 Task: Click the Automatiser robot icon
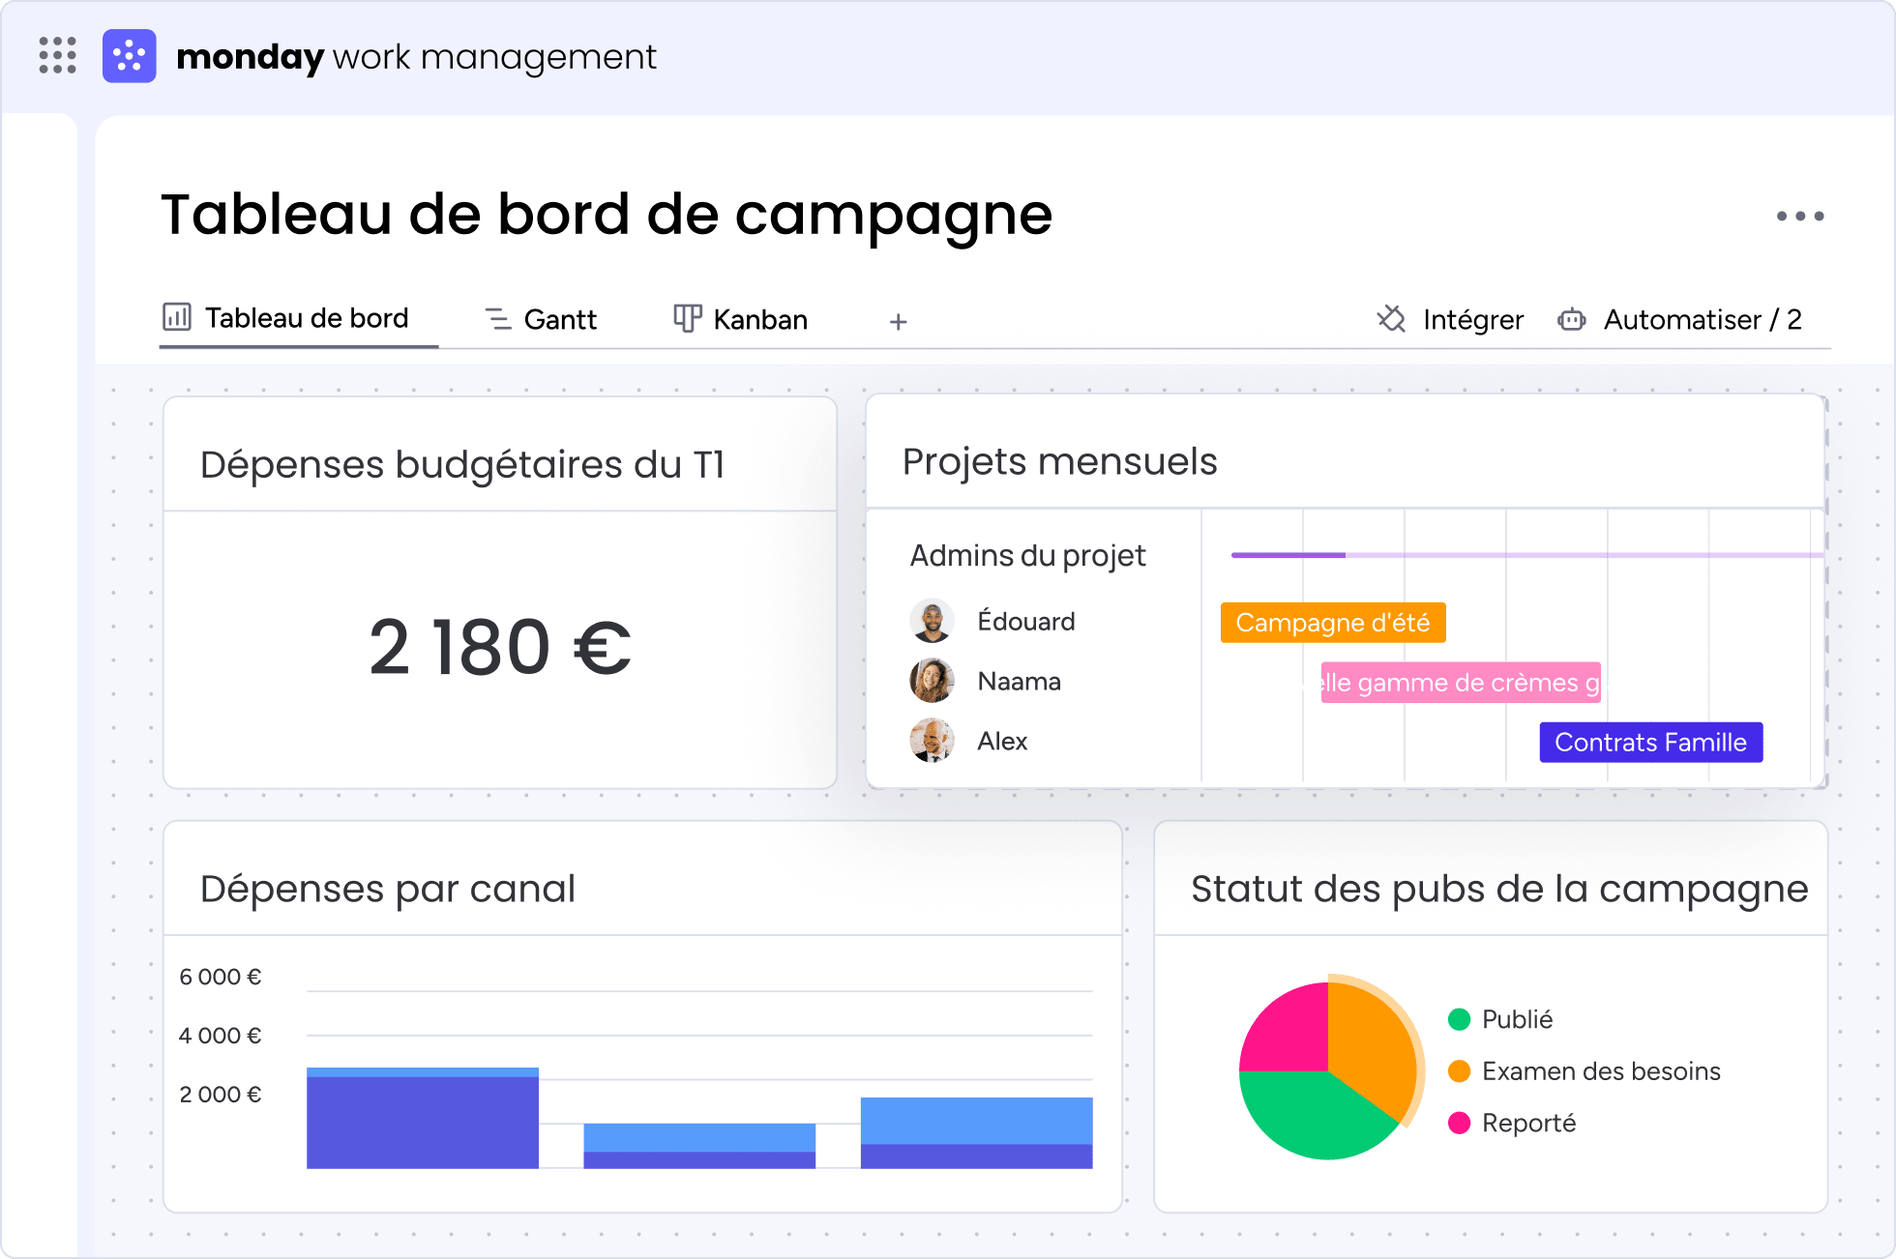click(1572, 320)
